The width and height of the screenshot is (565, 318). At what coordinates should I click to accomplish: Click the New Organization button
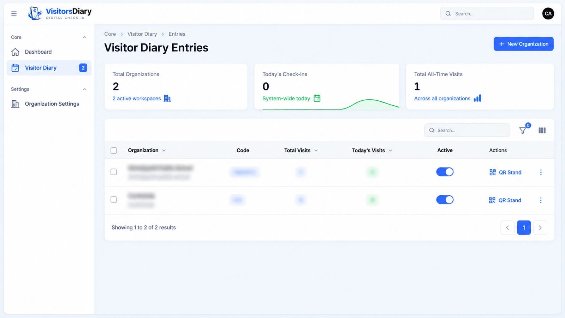click(523, 44)
